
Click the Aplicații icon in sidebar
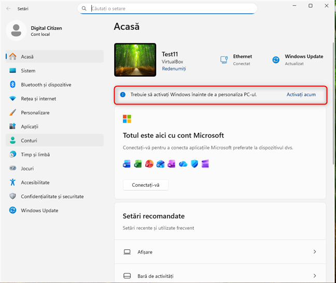click(12, 126)
